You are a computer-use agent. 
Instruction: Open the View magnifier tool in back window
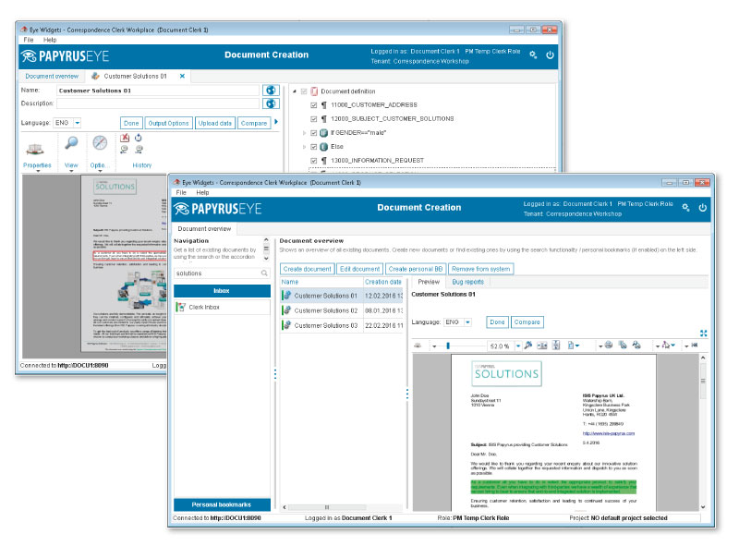point(71,143)
